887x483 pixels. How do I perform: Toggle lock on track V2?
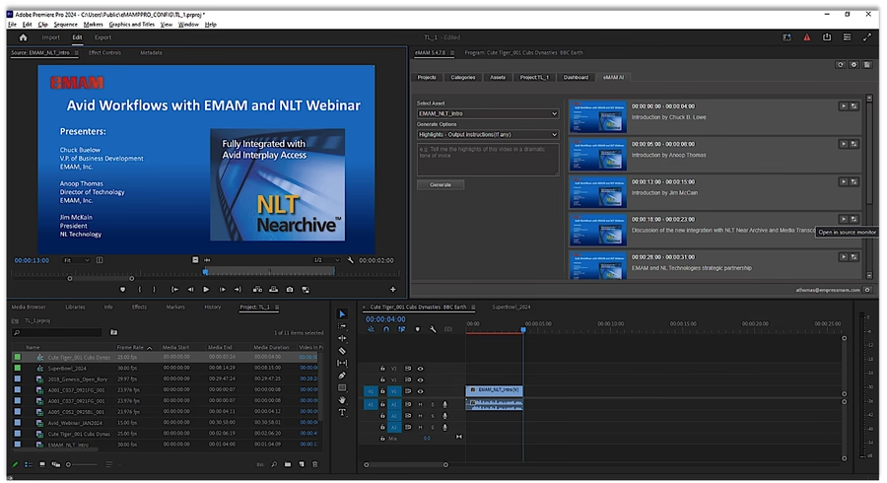click(382, 380)
